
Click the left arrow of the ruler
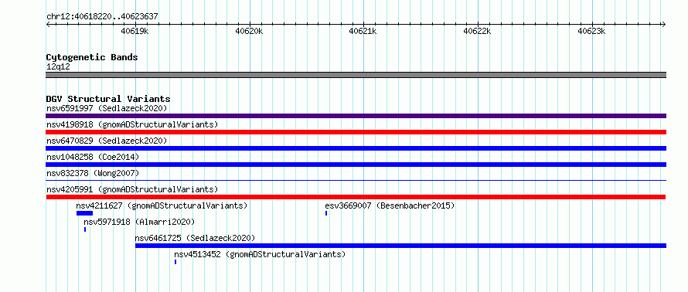(49, 24)
